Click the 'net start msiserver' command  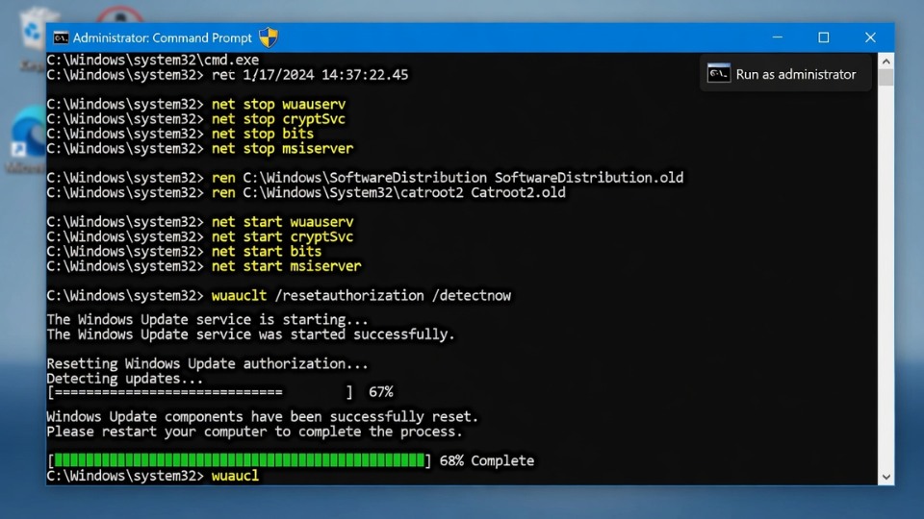287,266
